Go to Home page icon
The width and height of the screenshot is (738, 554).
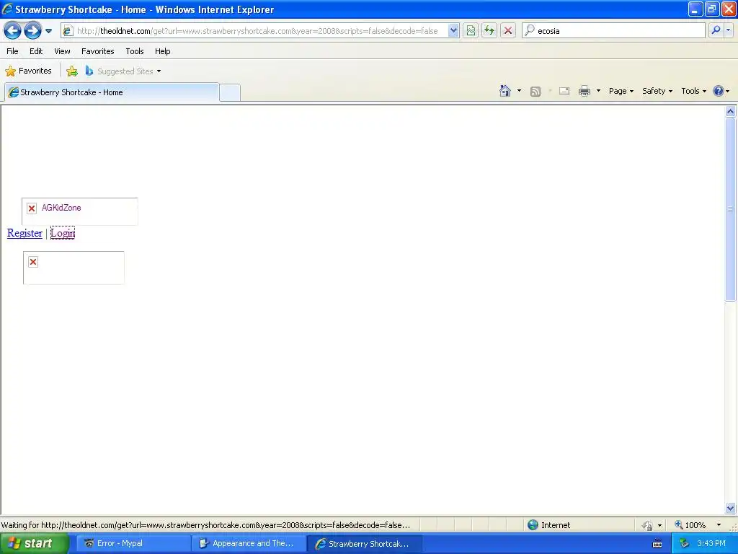coord(505,91)
